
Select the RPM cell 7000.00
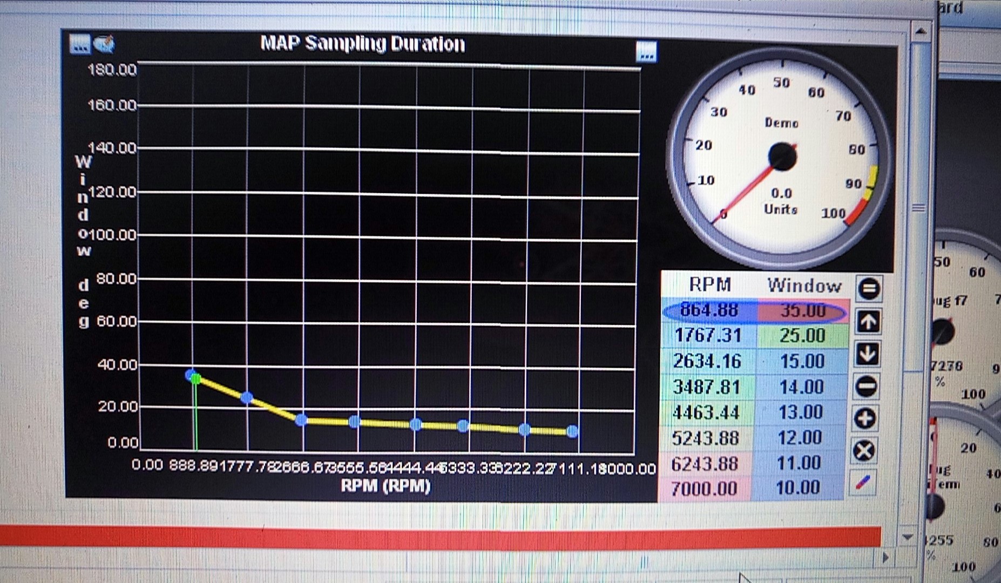tap(704, 489)
